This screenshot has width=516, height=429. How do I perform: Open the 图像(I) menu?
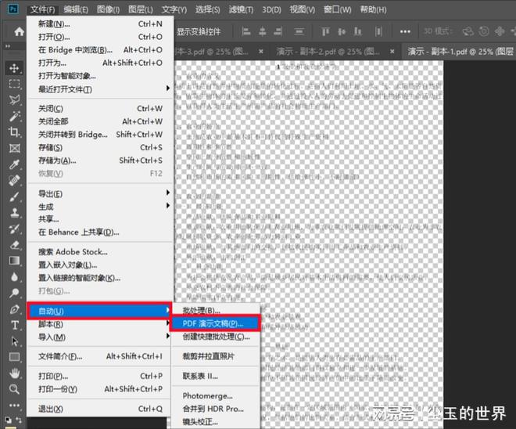[x=108, y=9]
